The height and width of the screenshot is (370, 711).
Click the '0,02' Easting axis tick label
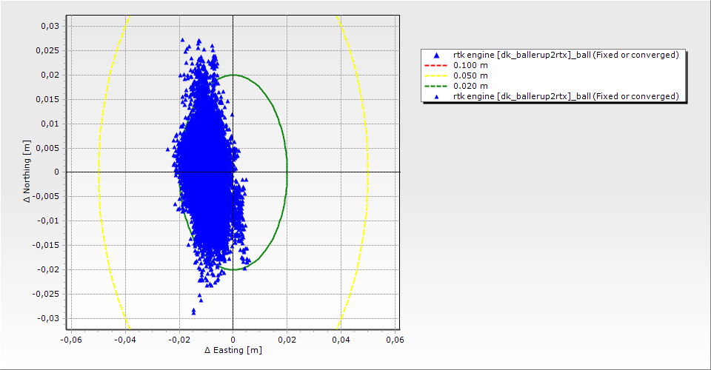[x=287, y=340]
